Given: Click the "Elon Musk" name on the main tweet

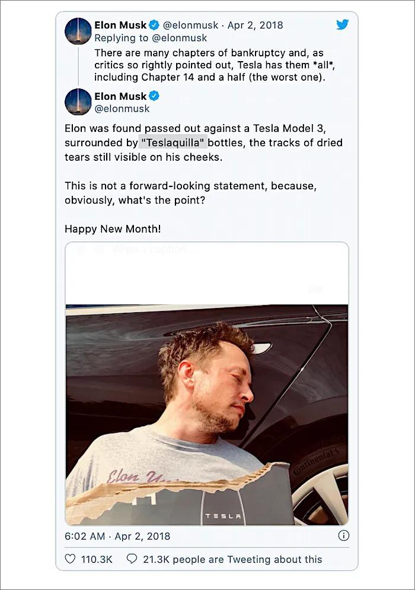Looking at the screenshot, I should [120, 96].
